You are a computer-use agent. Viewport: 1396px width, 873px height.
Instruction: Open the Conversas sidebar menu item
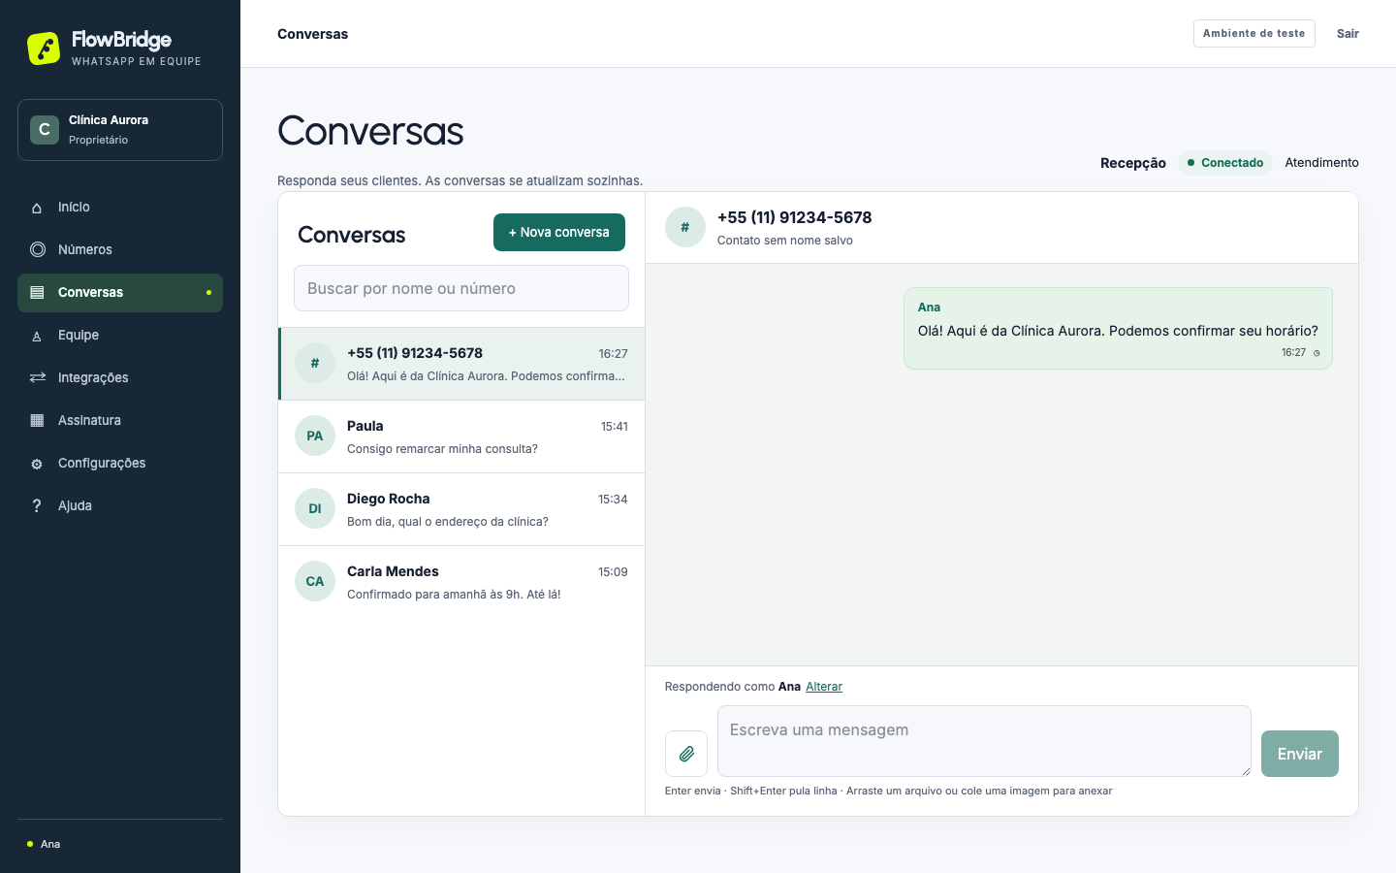click(x=120, y=293)
